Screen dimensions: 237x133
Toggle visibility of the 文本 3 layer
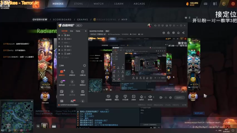point(59,39)
